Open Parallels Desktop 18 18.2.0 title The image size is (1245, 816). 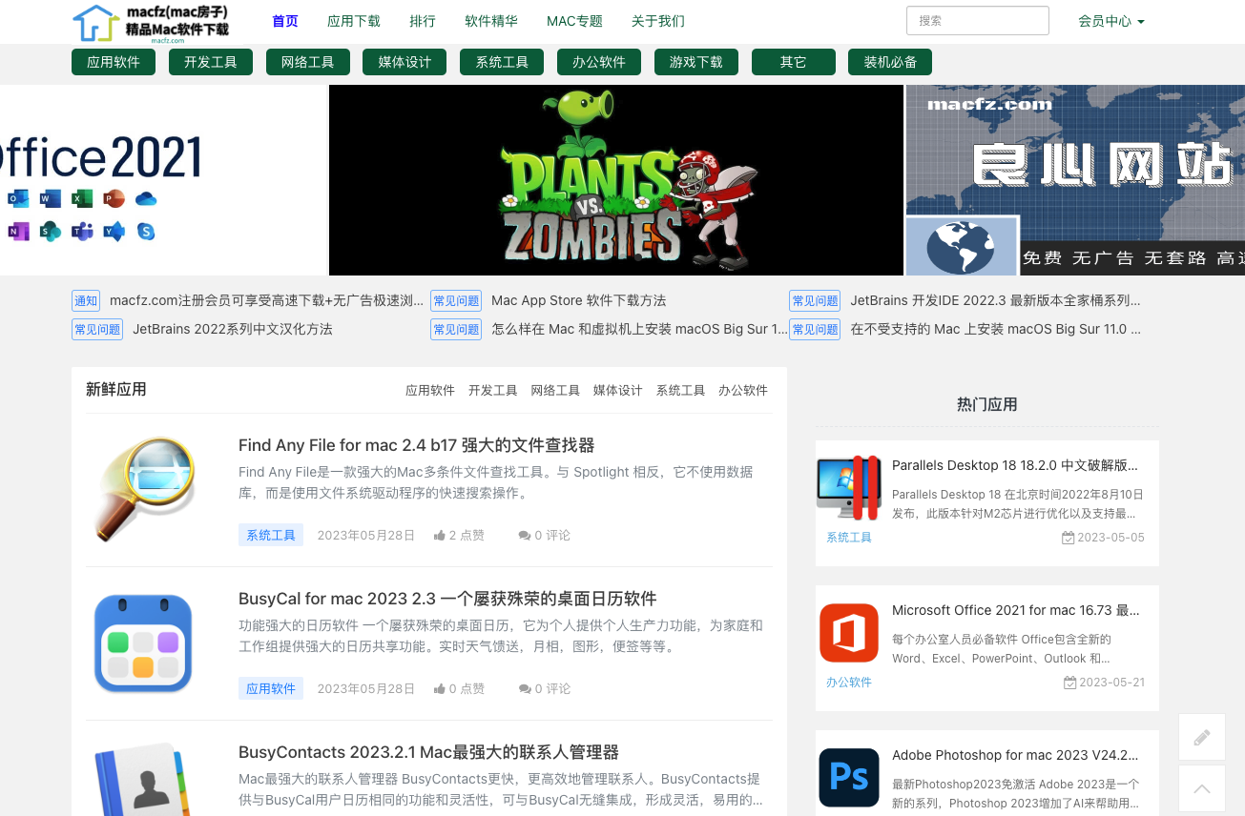pyautogui.click(x=1015, y=466)
